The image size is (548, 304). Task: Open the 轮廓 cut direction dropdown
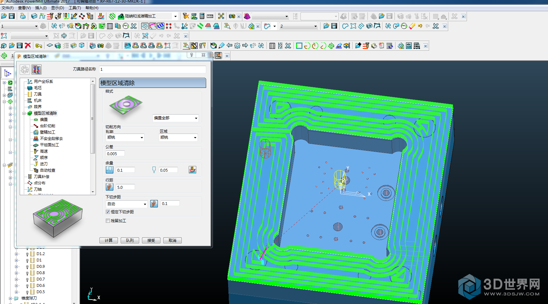[125, 137]
